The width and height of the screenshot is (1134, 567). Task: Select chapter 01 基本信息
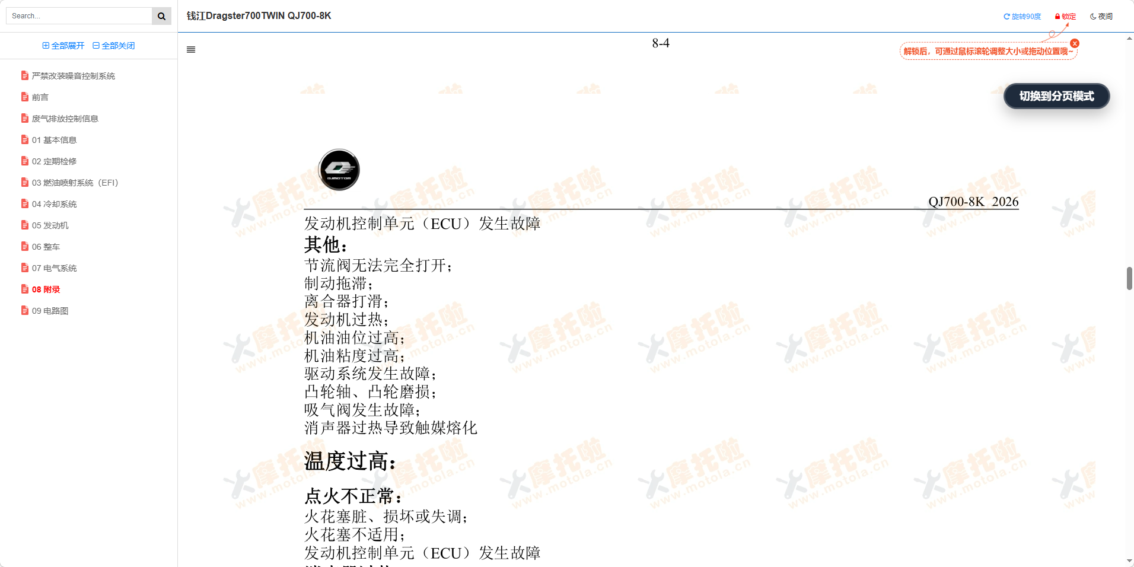pos(54,139)
